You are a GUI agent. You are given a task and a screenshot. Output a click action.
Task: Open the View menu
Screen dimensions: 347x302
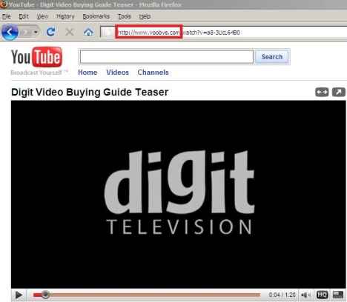tap(42, 16)
